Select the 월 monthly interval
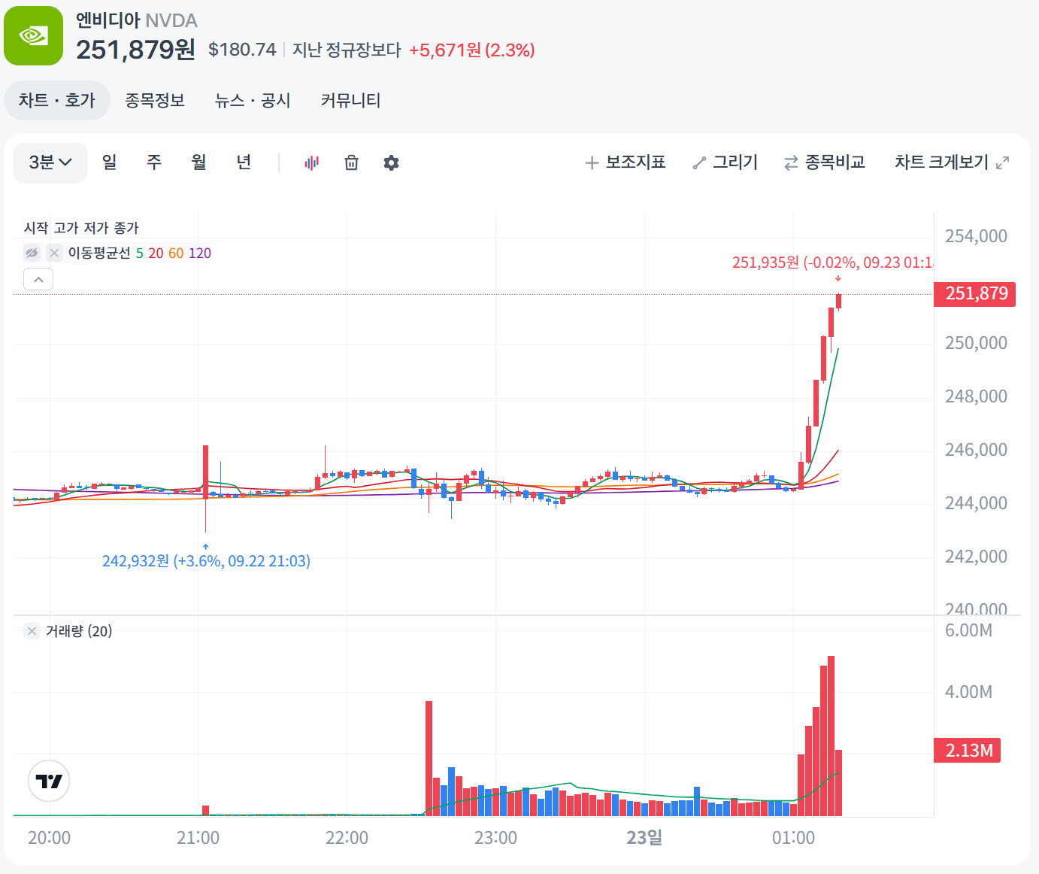Screen dimensions: 1039x874 198,162
